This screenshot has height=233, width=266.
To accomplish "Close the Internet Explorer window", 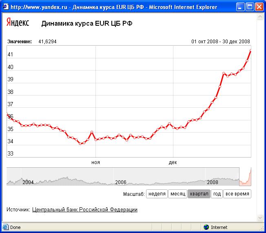I will pos(259,7).
